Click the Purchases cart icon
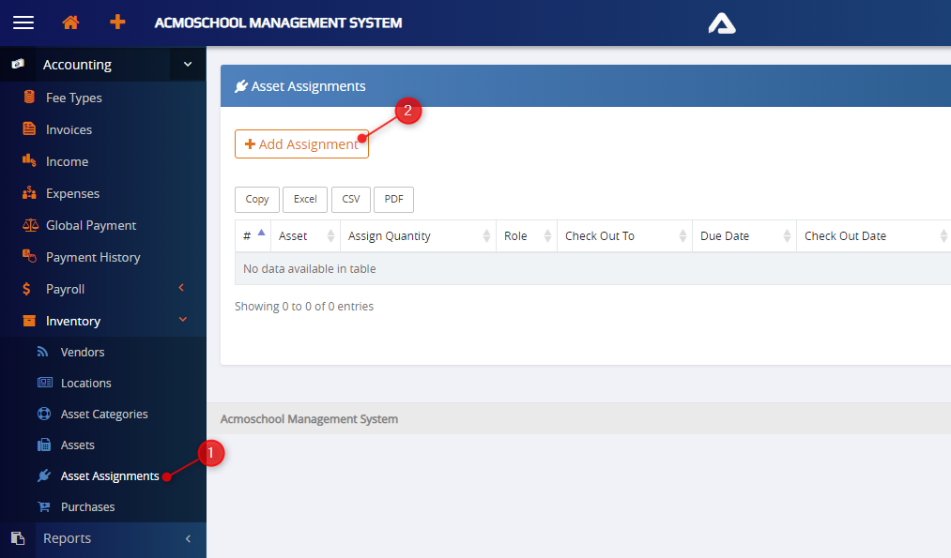951x558 pixels. coord(44,506)
